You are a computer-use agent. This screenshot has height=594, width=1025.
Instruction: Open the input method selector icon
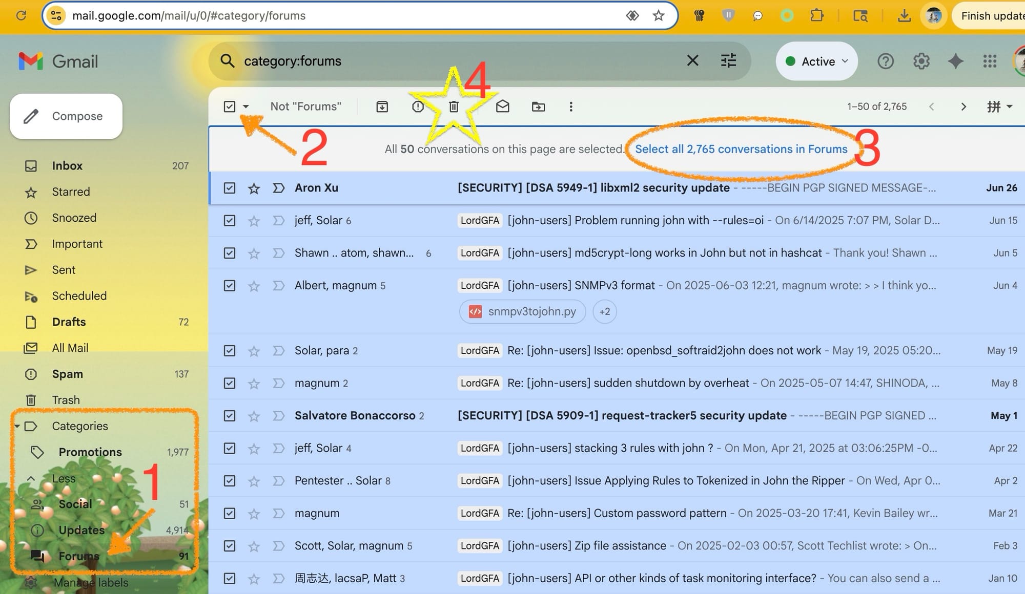click(994, 107)
